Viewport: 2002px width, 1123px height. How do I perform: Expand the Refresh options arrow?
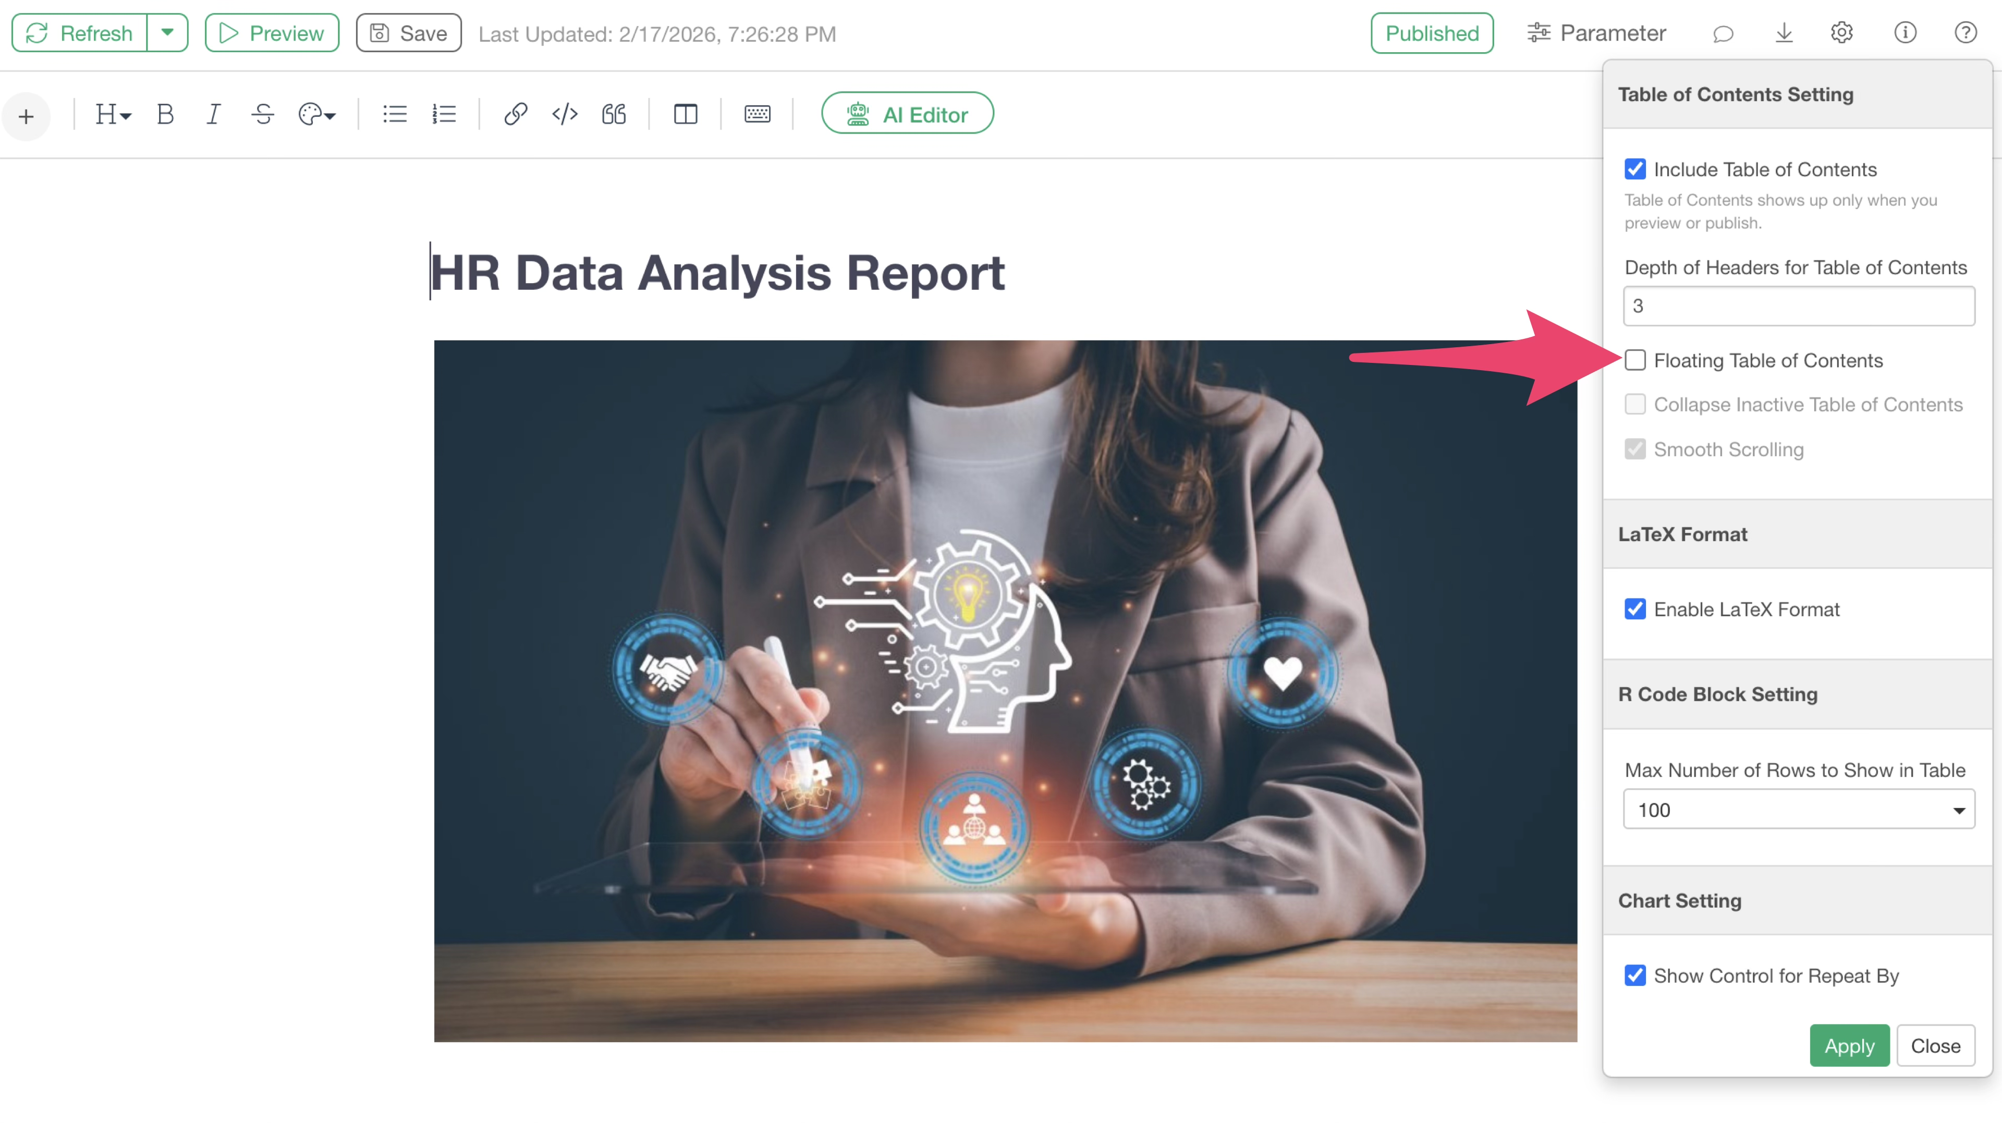coord(167,33)
